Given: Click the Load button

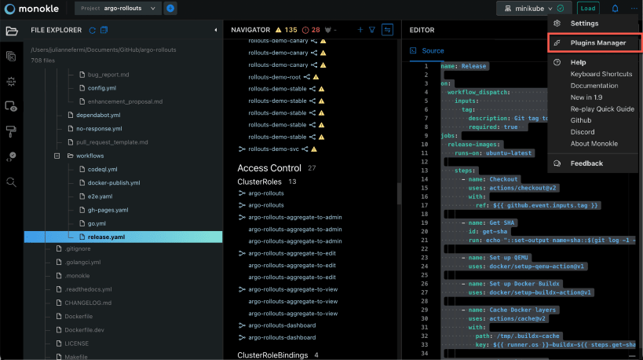Looking at the screenshot, I should tap(587, 8).
